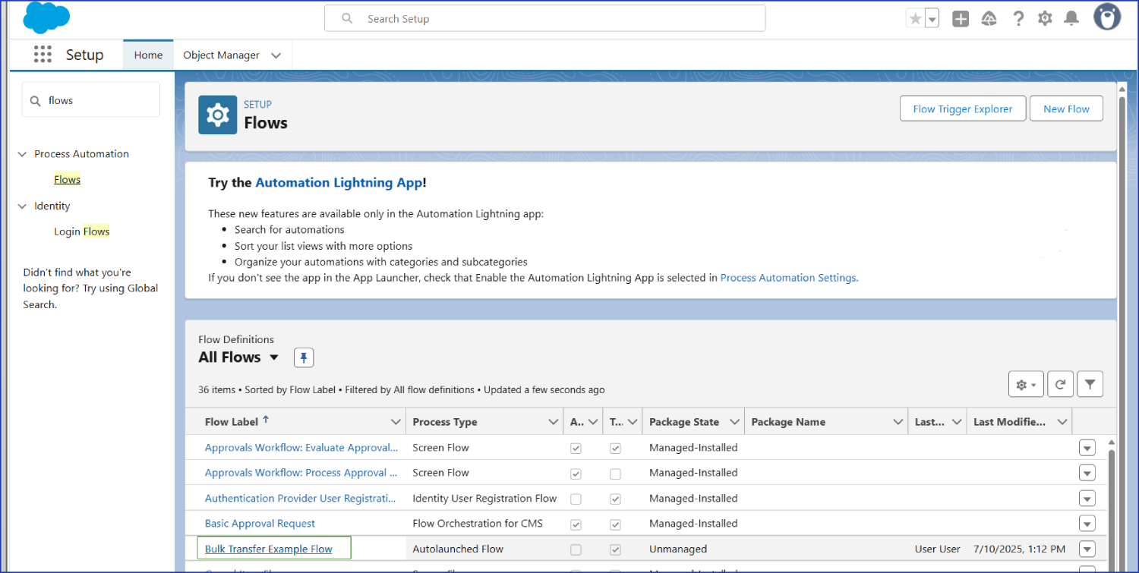Refresh the flow list
The height and width of the screenshot is (573, 1139).
click(x=1060, y=385)
